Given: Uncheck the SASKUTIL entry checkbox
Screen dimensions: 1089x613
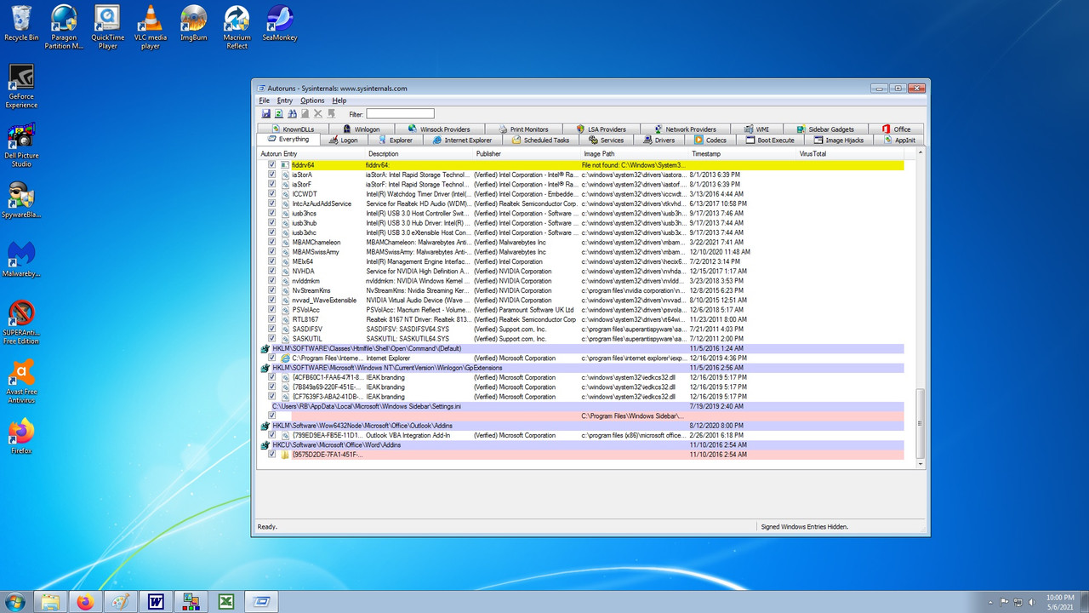Looking at the screenshot, I should coord(272,339).
